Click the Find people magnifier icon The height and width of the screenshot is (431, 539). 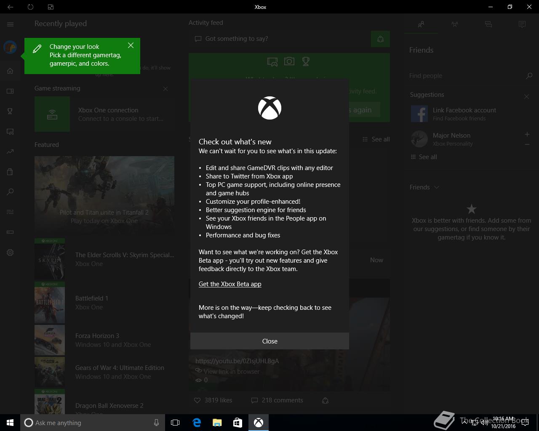coord(529,76)
